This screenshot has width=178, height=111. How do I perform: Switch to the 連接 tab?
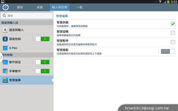tap(20, 7)
